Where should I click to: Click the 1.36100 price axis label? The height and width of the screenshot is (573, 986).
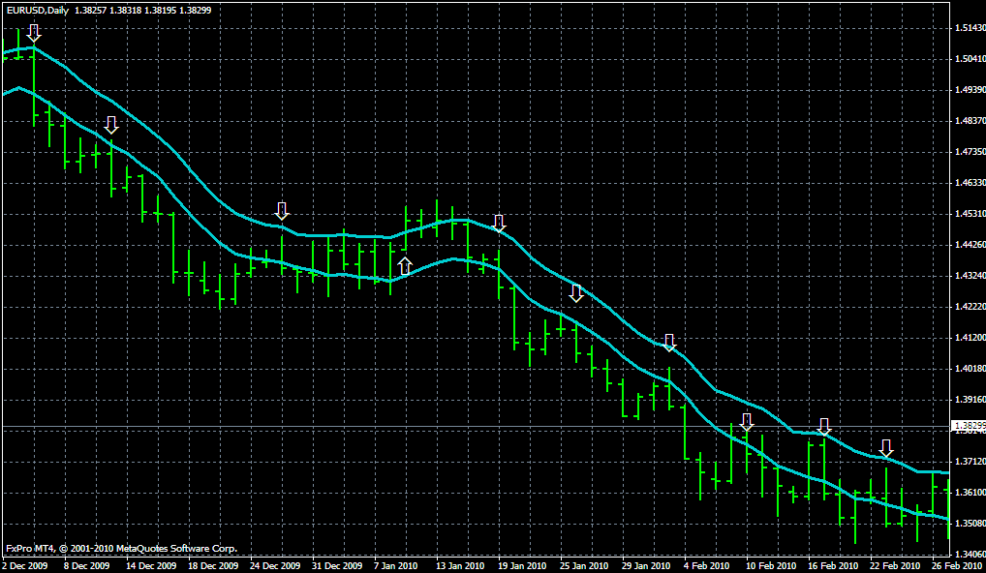point(970,492)
